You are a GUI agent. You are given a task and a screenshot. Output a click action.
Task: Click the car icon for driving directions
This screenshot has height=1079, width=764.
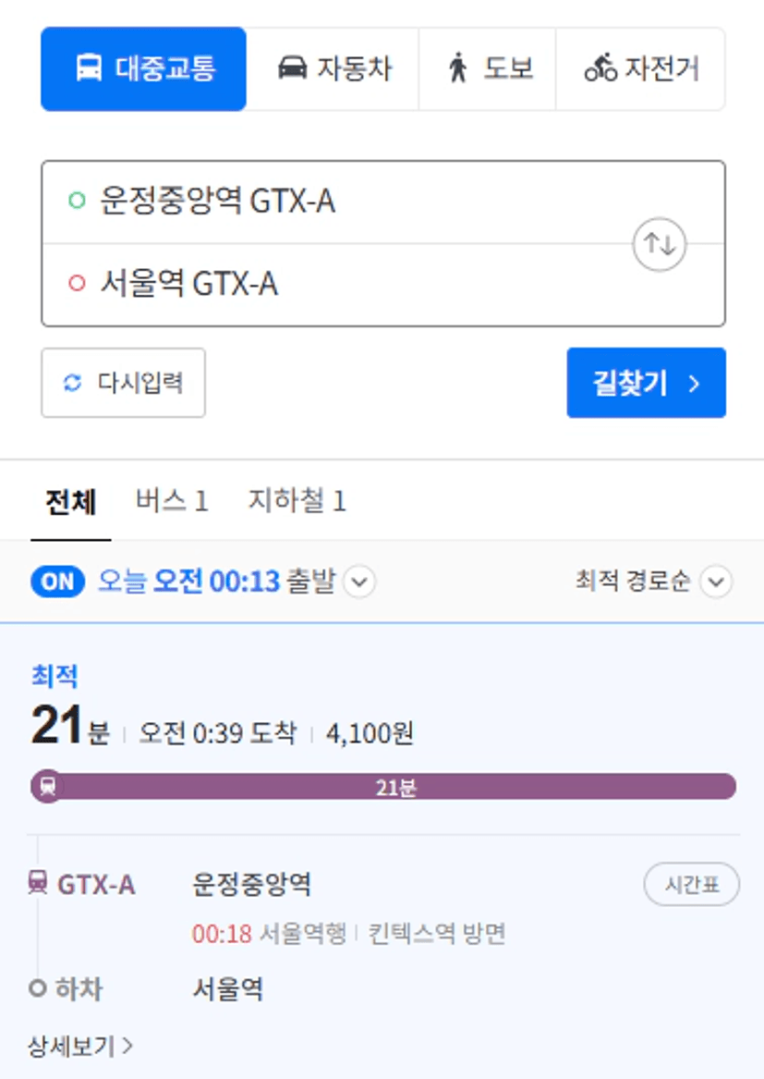293,68
